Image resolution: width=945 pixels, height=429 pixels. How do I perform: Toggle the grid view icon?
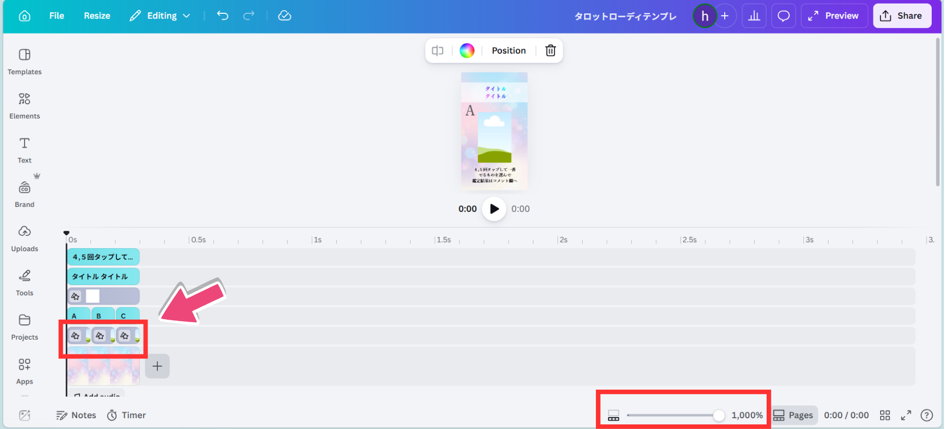[x=885, y=415]
